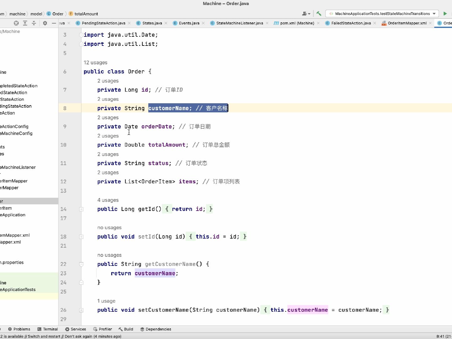Show the 1 usage of setCustomerName
452x339 pixels.
106,301
